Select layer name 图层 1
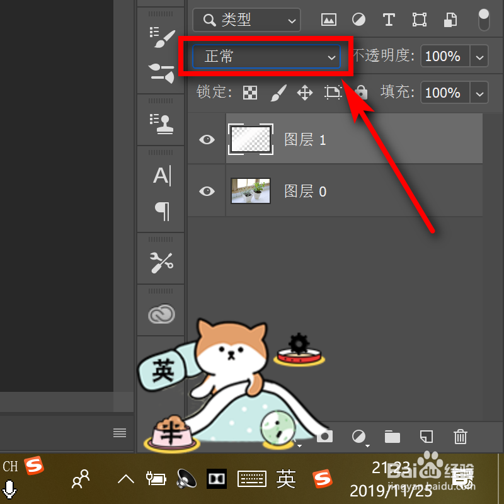The height and width of the screenshot is (504, 504). 305,140
